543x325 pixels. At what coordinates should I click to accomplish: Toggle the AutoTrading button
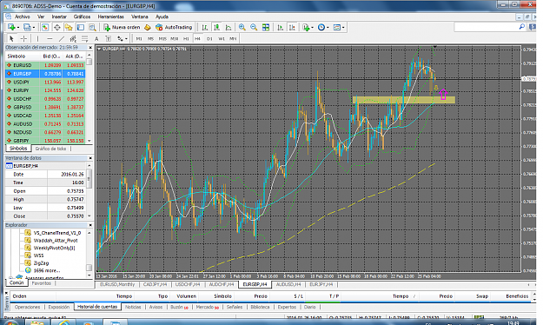[174, 27]
